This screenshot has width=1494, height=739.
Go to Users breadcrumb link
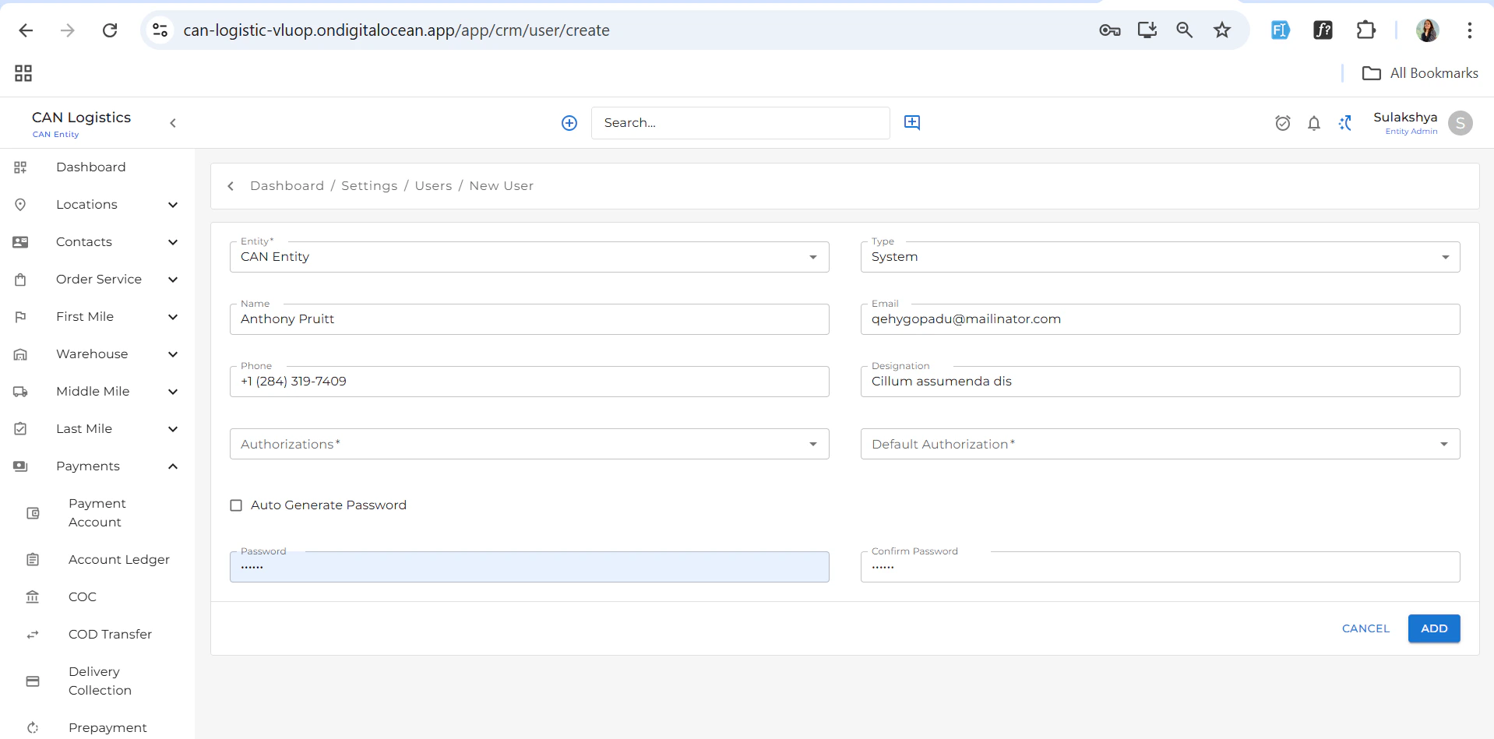[x=433, y=186]
